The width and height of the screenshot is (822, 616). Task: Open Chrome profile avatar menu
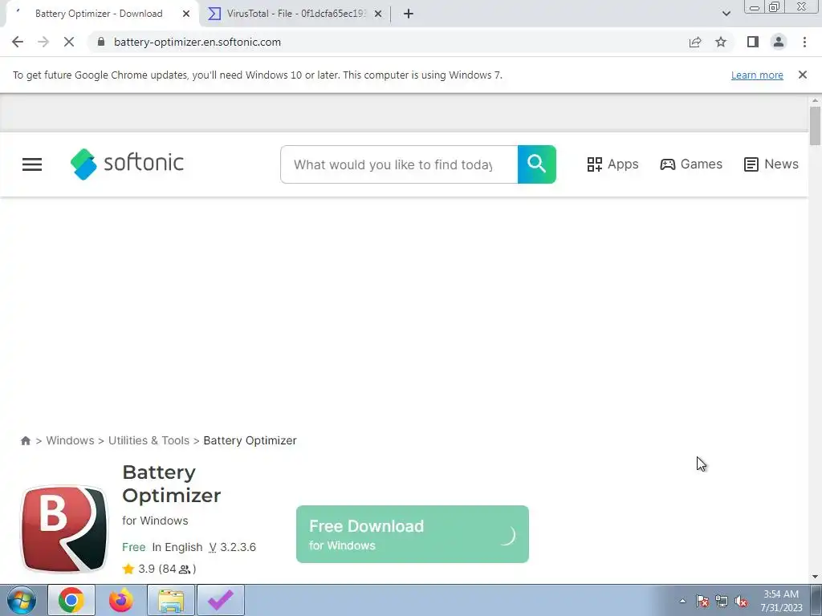coord(779,42)
